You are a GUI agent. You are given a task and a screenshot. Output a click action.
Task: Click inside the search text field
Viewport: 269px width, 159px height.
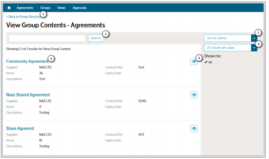[47, 38]
